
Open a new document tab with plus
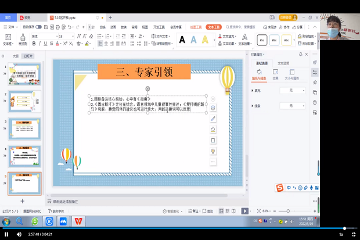[x=110, y=17]
